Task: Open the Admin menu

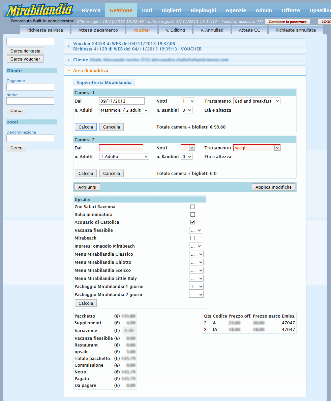Action: (264, 10)
